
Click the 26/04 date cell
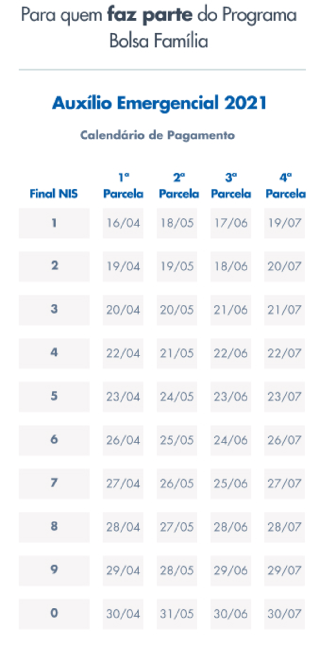[123, 440]
